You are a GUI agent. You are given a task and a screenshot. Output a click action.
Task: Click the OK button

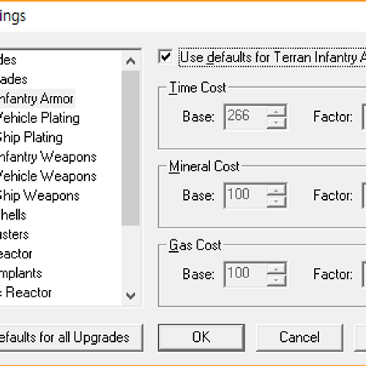tap(201, 337)
